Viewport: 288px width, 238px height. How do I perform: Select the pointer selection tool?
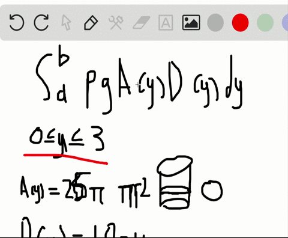[66, 23]
